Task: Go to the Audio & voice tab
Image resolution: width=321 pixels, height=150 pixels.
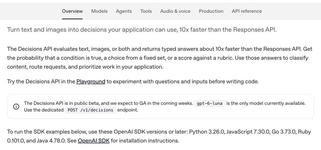Action: [x=175, y=11]
